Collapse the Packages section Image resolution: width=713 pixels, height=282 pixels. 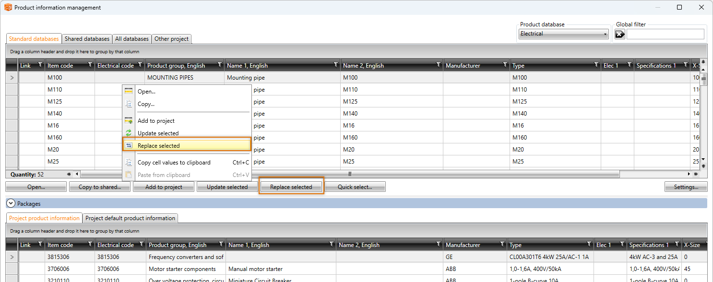11,204
